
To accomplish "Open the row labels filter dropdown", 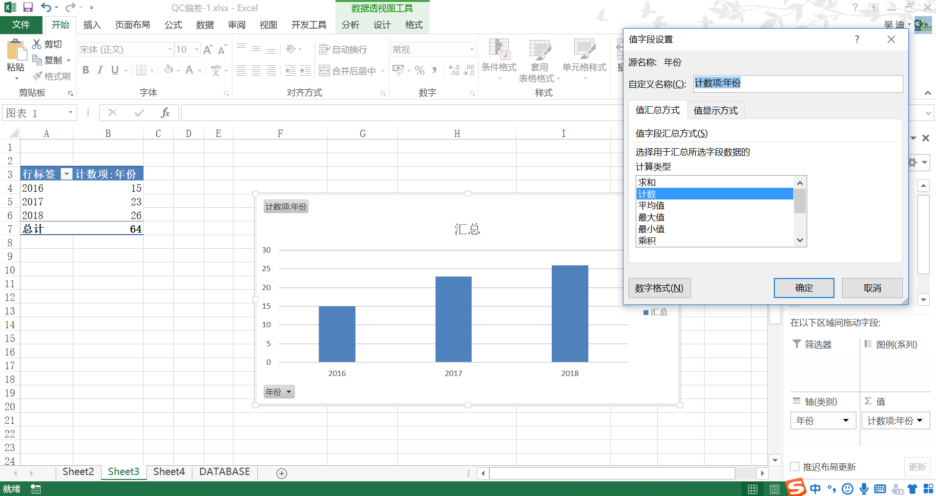I will (66, 174).
